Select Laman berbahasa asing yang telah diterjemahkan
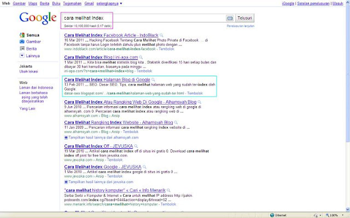Screen dimensions: 350x218 click(x=33, y=97)
